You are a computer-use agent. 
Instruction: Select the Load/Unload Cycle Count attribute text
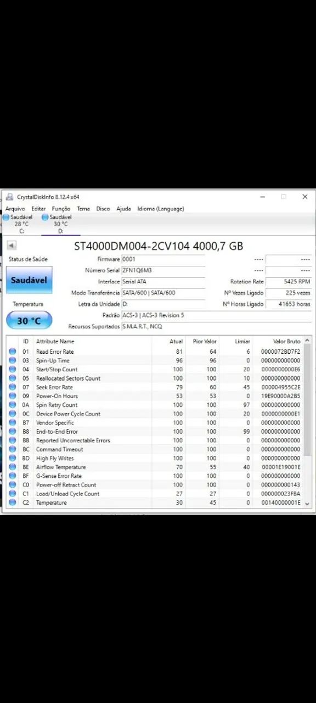[x=67, y=494]
